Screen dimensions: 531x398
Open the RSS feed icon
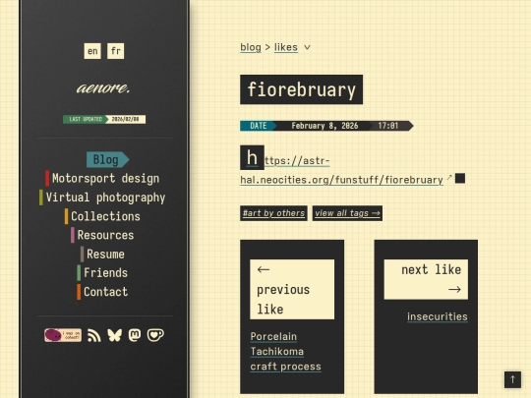pyautogui.click(x=94, y=335)
